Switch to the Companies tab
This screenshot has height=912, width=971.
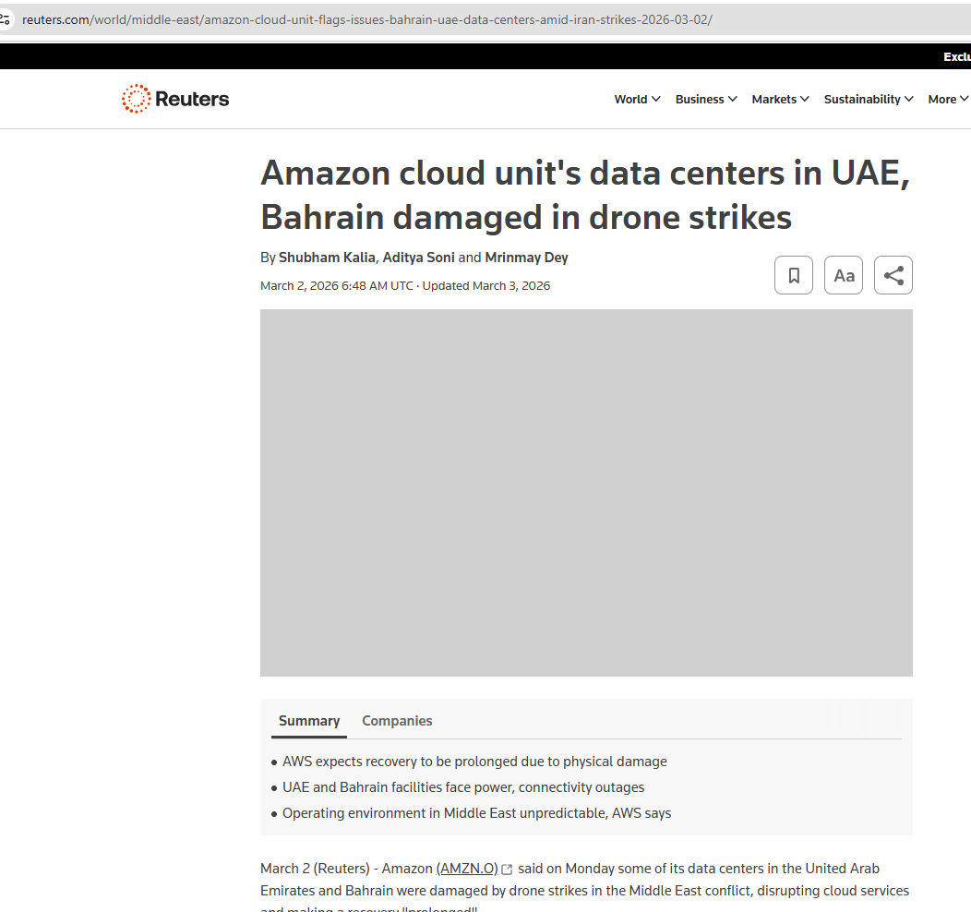(397, 721)
